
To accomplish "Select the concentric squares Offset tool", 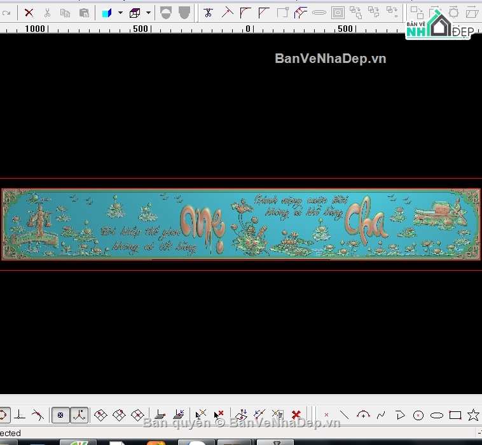I will [x=338, y=13].
